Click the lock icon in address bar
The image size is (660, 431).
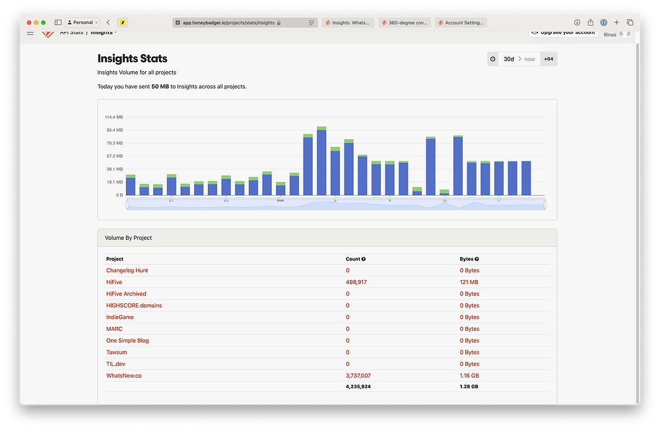pyautogui.click(x=279, y=22)
